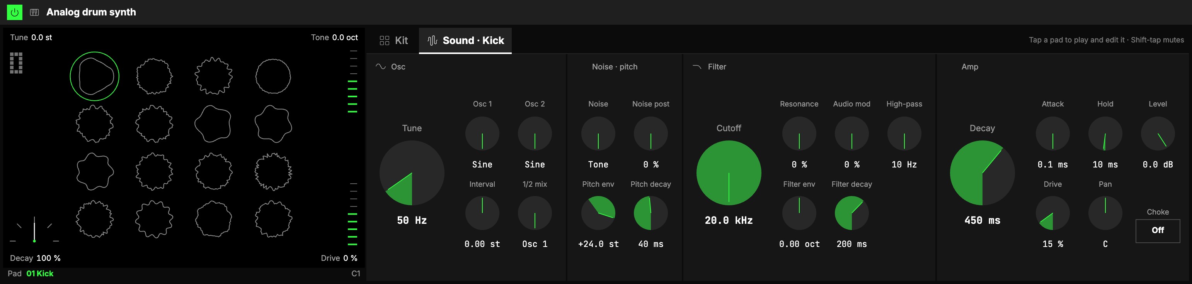Toggle the green power button
This screenshot has width=1192, height=284.
(14, 12)
